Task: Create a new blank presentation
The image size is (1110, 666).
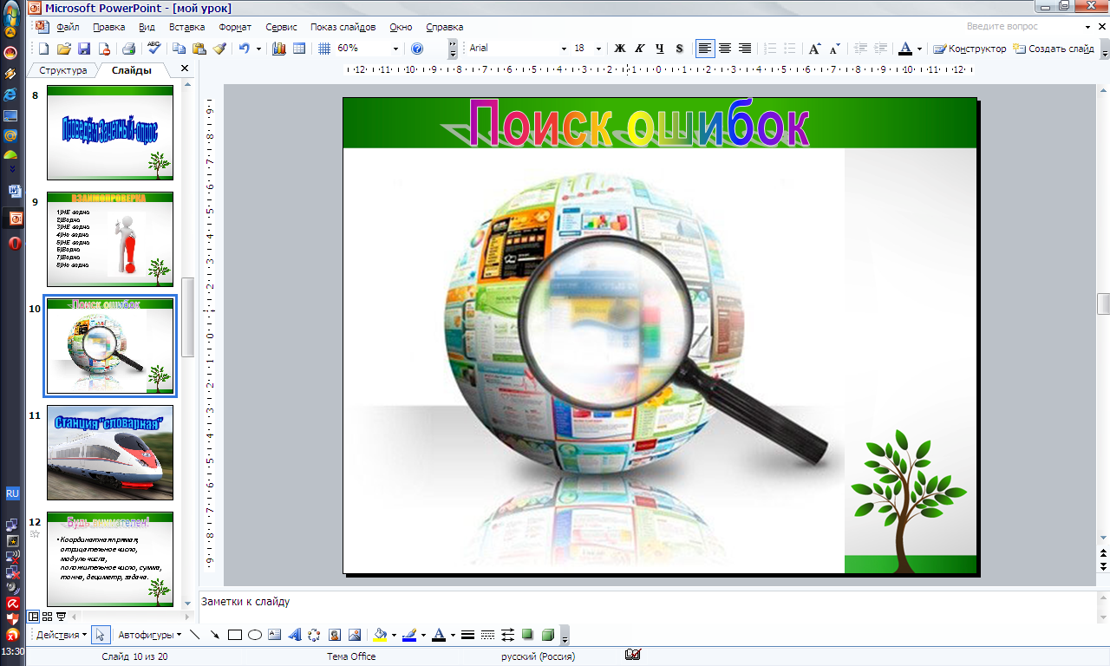Action: [x=43, y=49]
